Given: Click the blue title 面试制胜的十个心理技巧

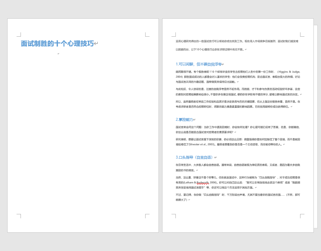Looking at the screenshot, I should 57,43.
